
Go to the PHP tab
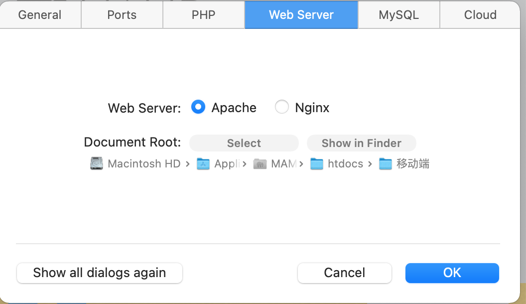204,14
